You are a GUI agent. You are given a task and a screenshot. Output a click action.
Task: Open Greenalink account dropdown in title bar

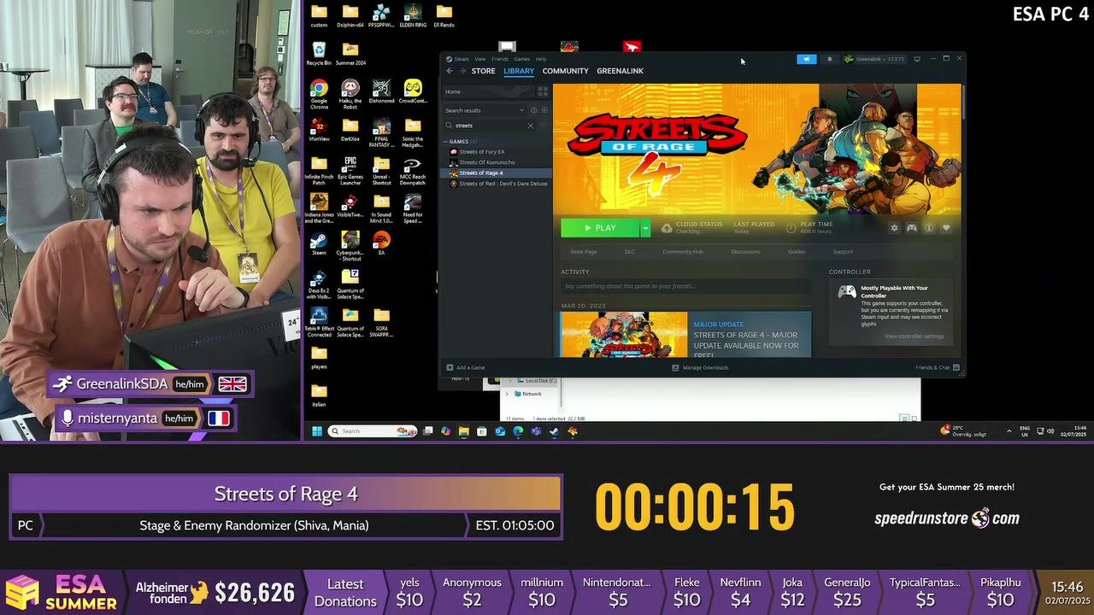coord(874,59)
